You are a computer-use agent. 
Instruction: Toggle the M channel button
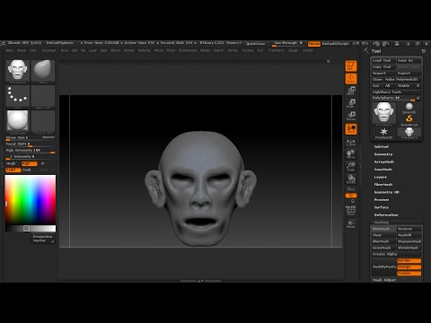tap(42, 163)
